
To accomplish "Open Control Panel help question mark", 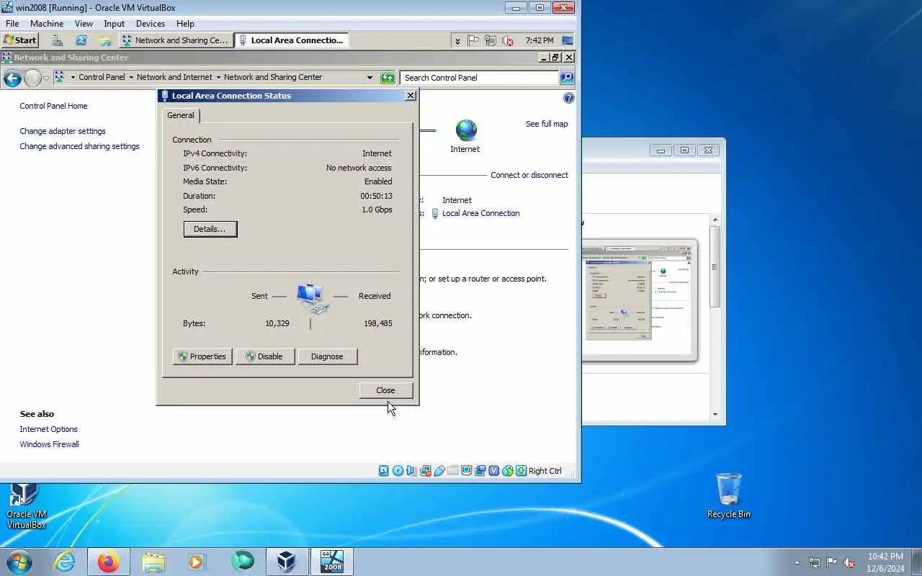I will pos(568,98).
